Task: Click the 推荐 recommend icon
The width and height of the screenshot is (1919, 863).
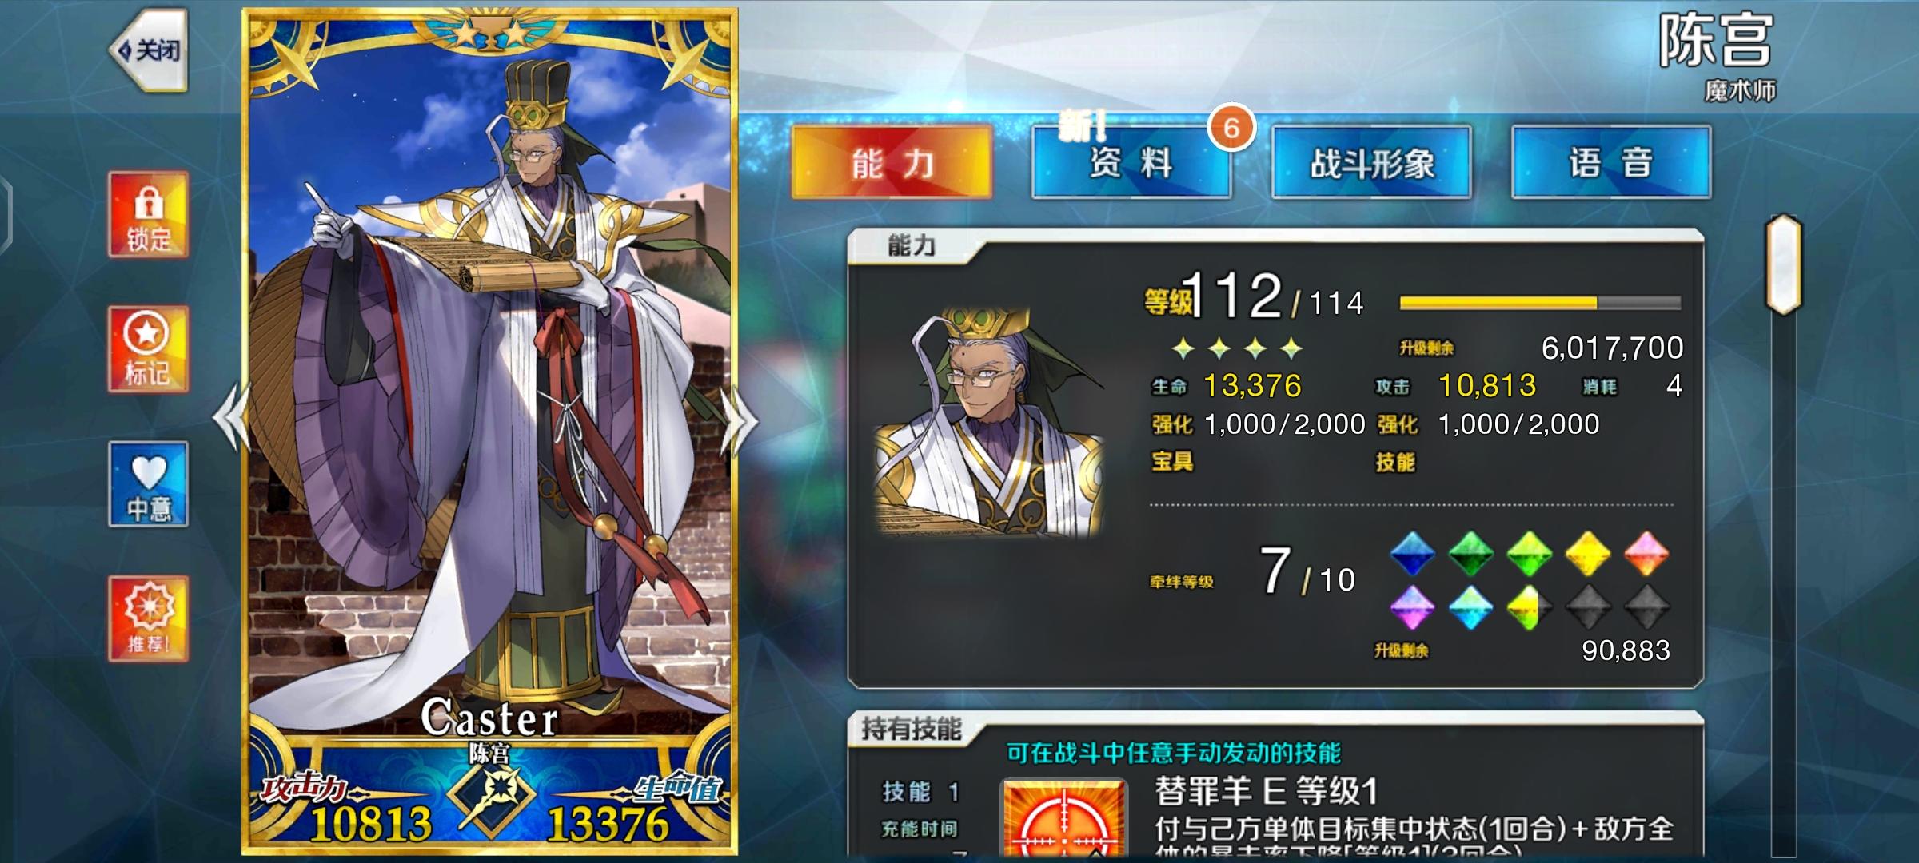Action: [x=149, y=618]
